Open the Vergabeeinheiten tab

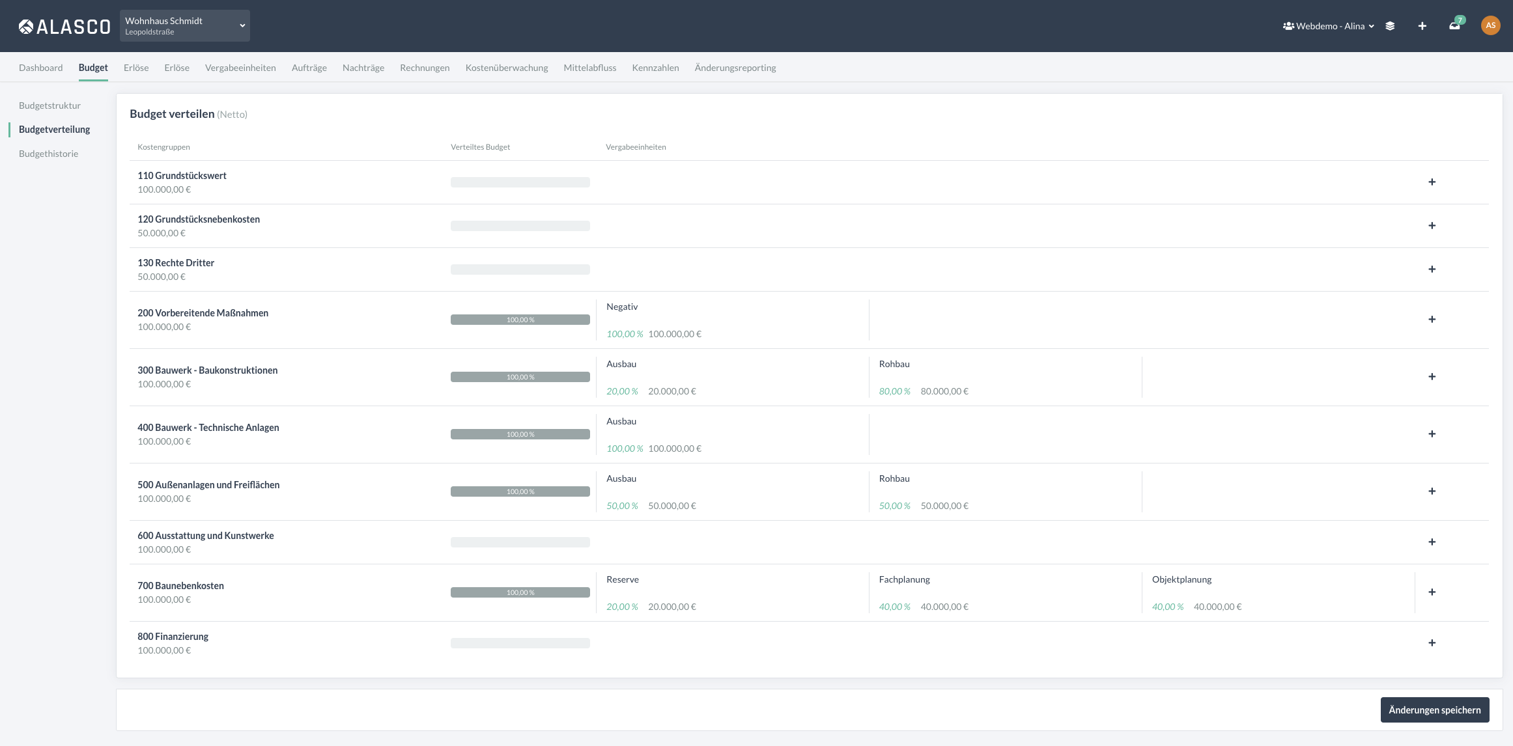[240, 68]
